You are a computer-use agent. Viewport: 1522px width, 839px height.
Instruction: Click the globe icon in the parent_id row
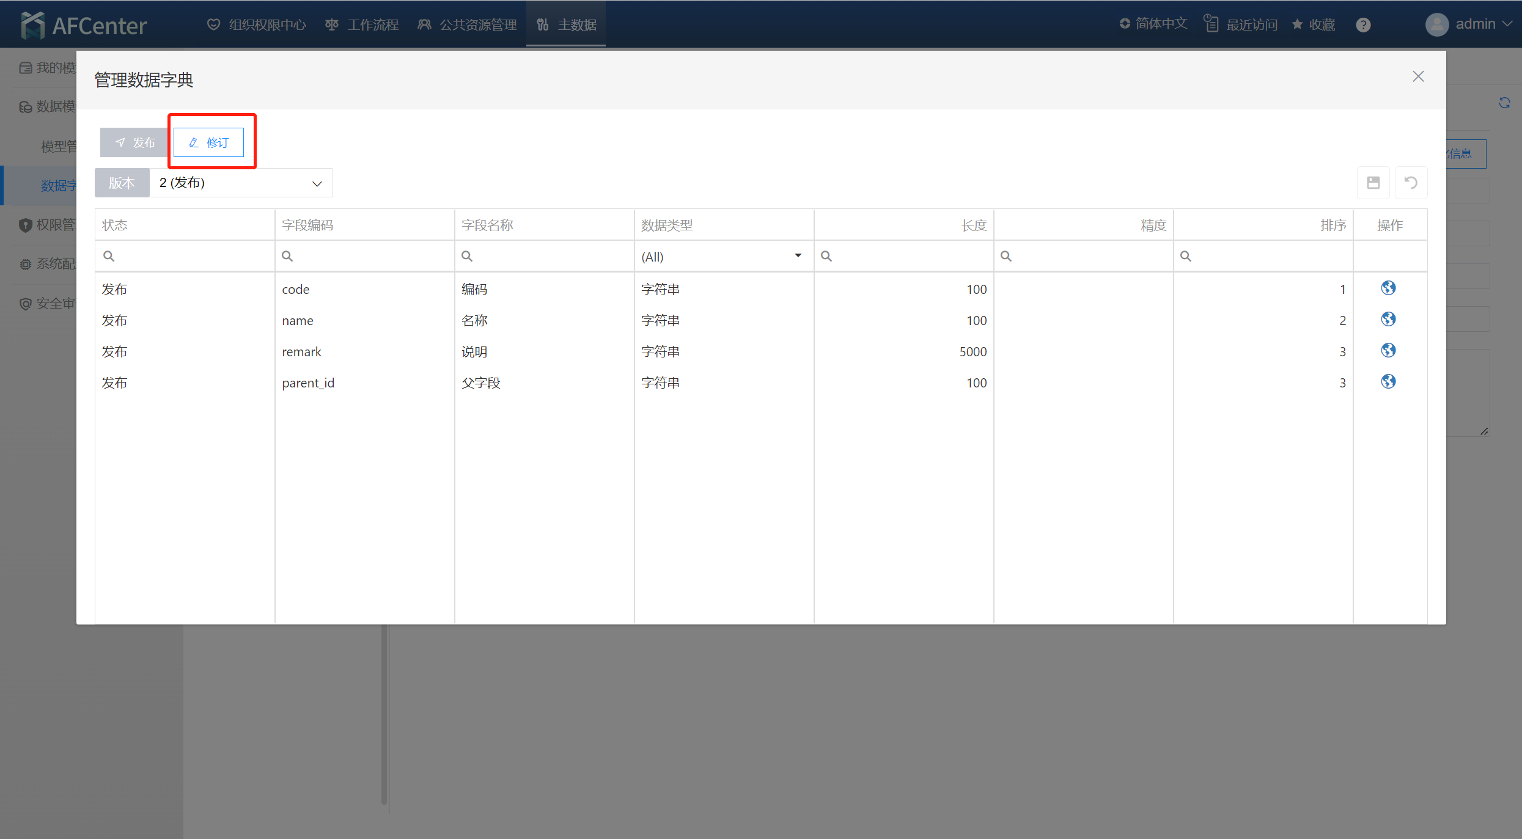1388,381
